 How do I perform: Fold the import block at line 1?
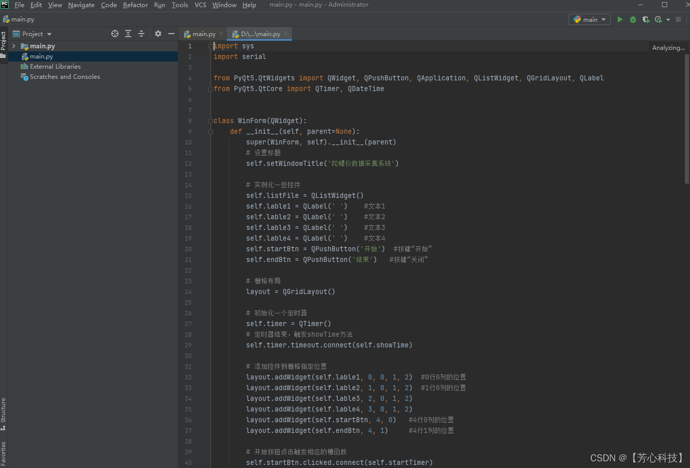[210, 46]
